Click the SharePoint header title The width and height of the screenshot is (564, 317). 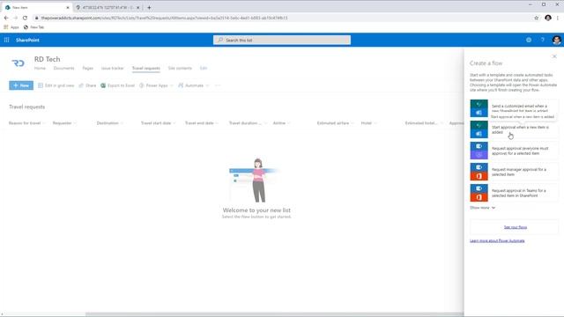coord(27,40)
